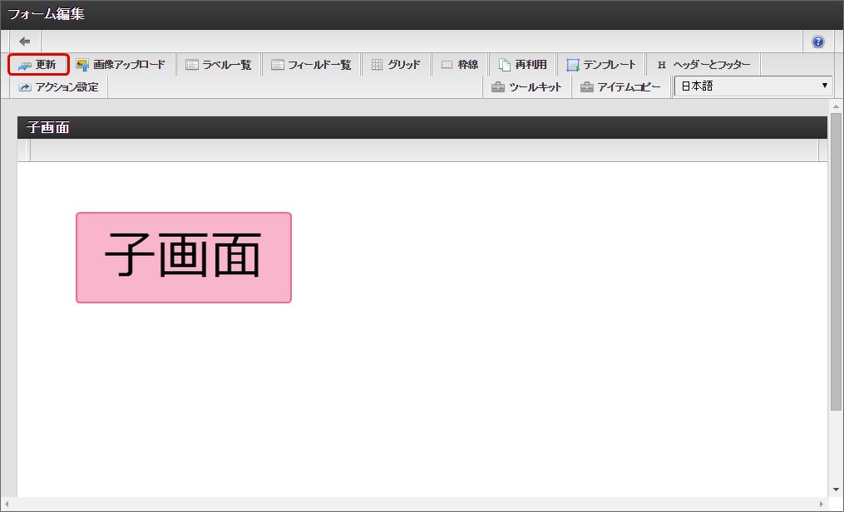844x512 pixels.
Task: Select the pink 子画面 label item
Action: coord(184,258)
